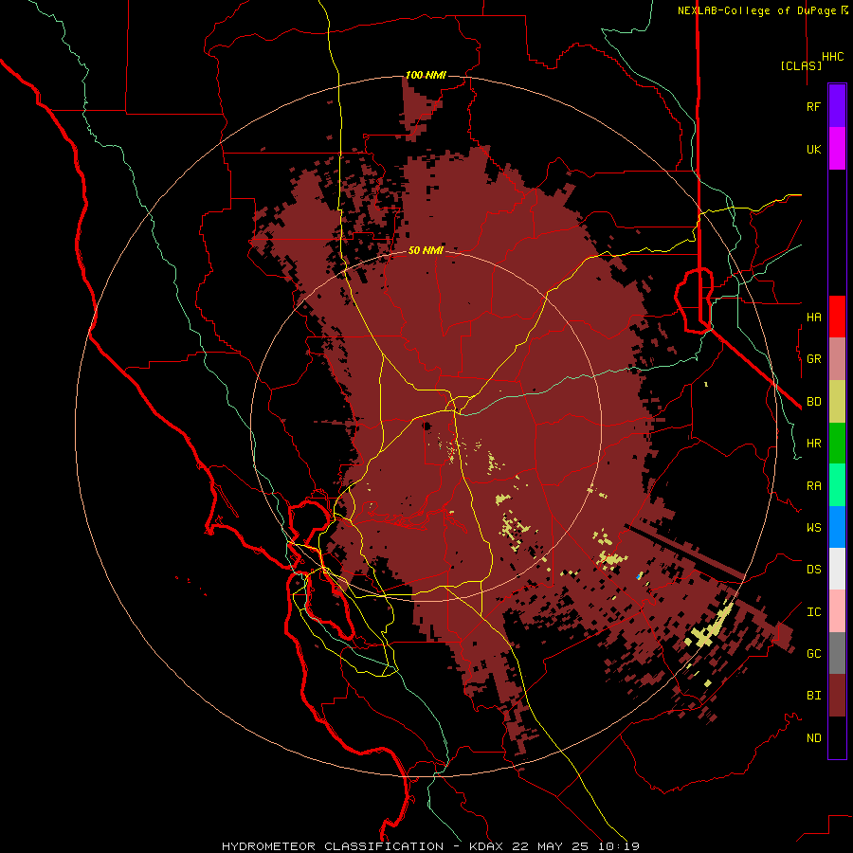853x853 pixels.
Task: Click the HA red legend swatch
Action: tap(837, 317)
